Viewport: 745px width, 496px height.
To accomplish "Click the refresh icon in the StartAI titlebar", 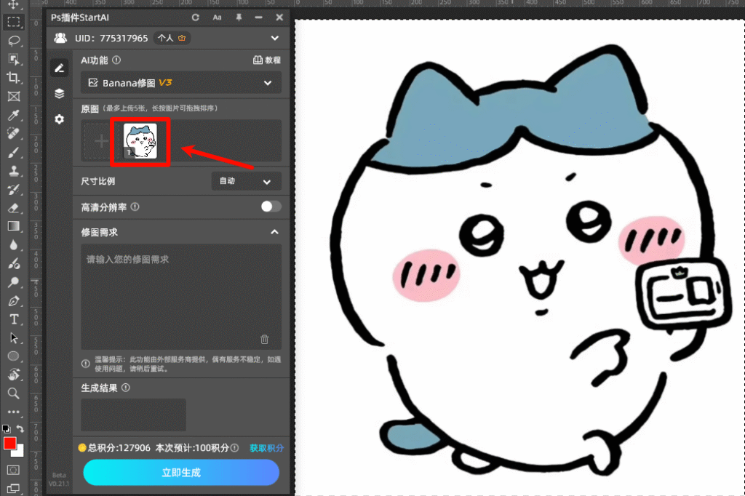I will tap(195, 17).
